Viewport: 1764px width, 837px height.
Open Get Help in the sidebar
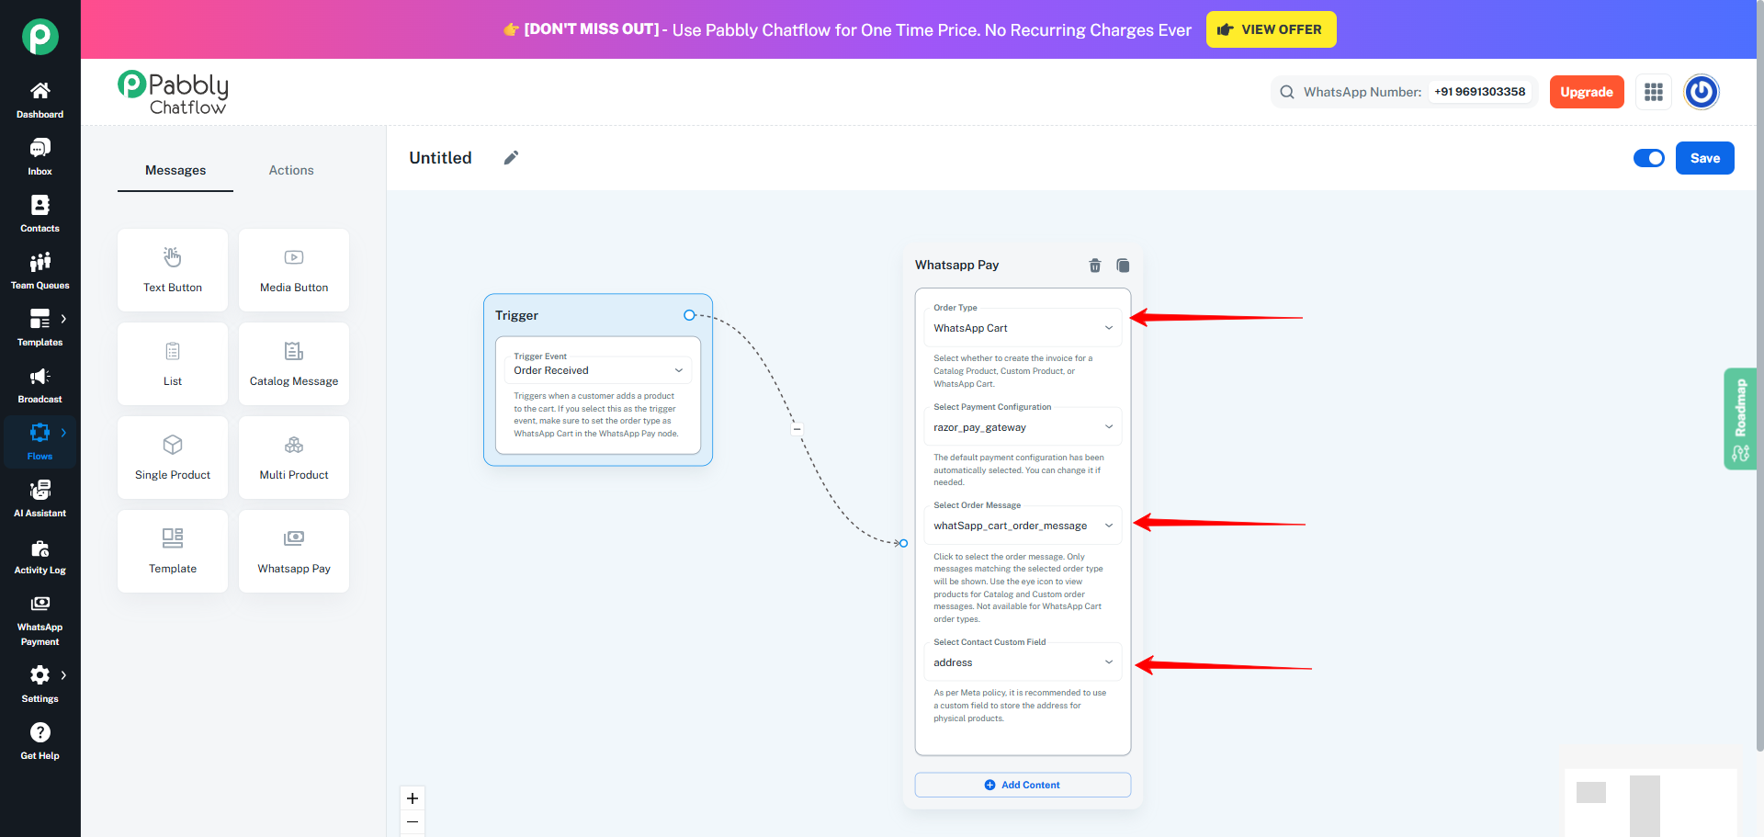[x=40, y=742]
